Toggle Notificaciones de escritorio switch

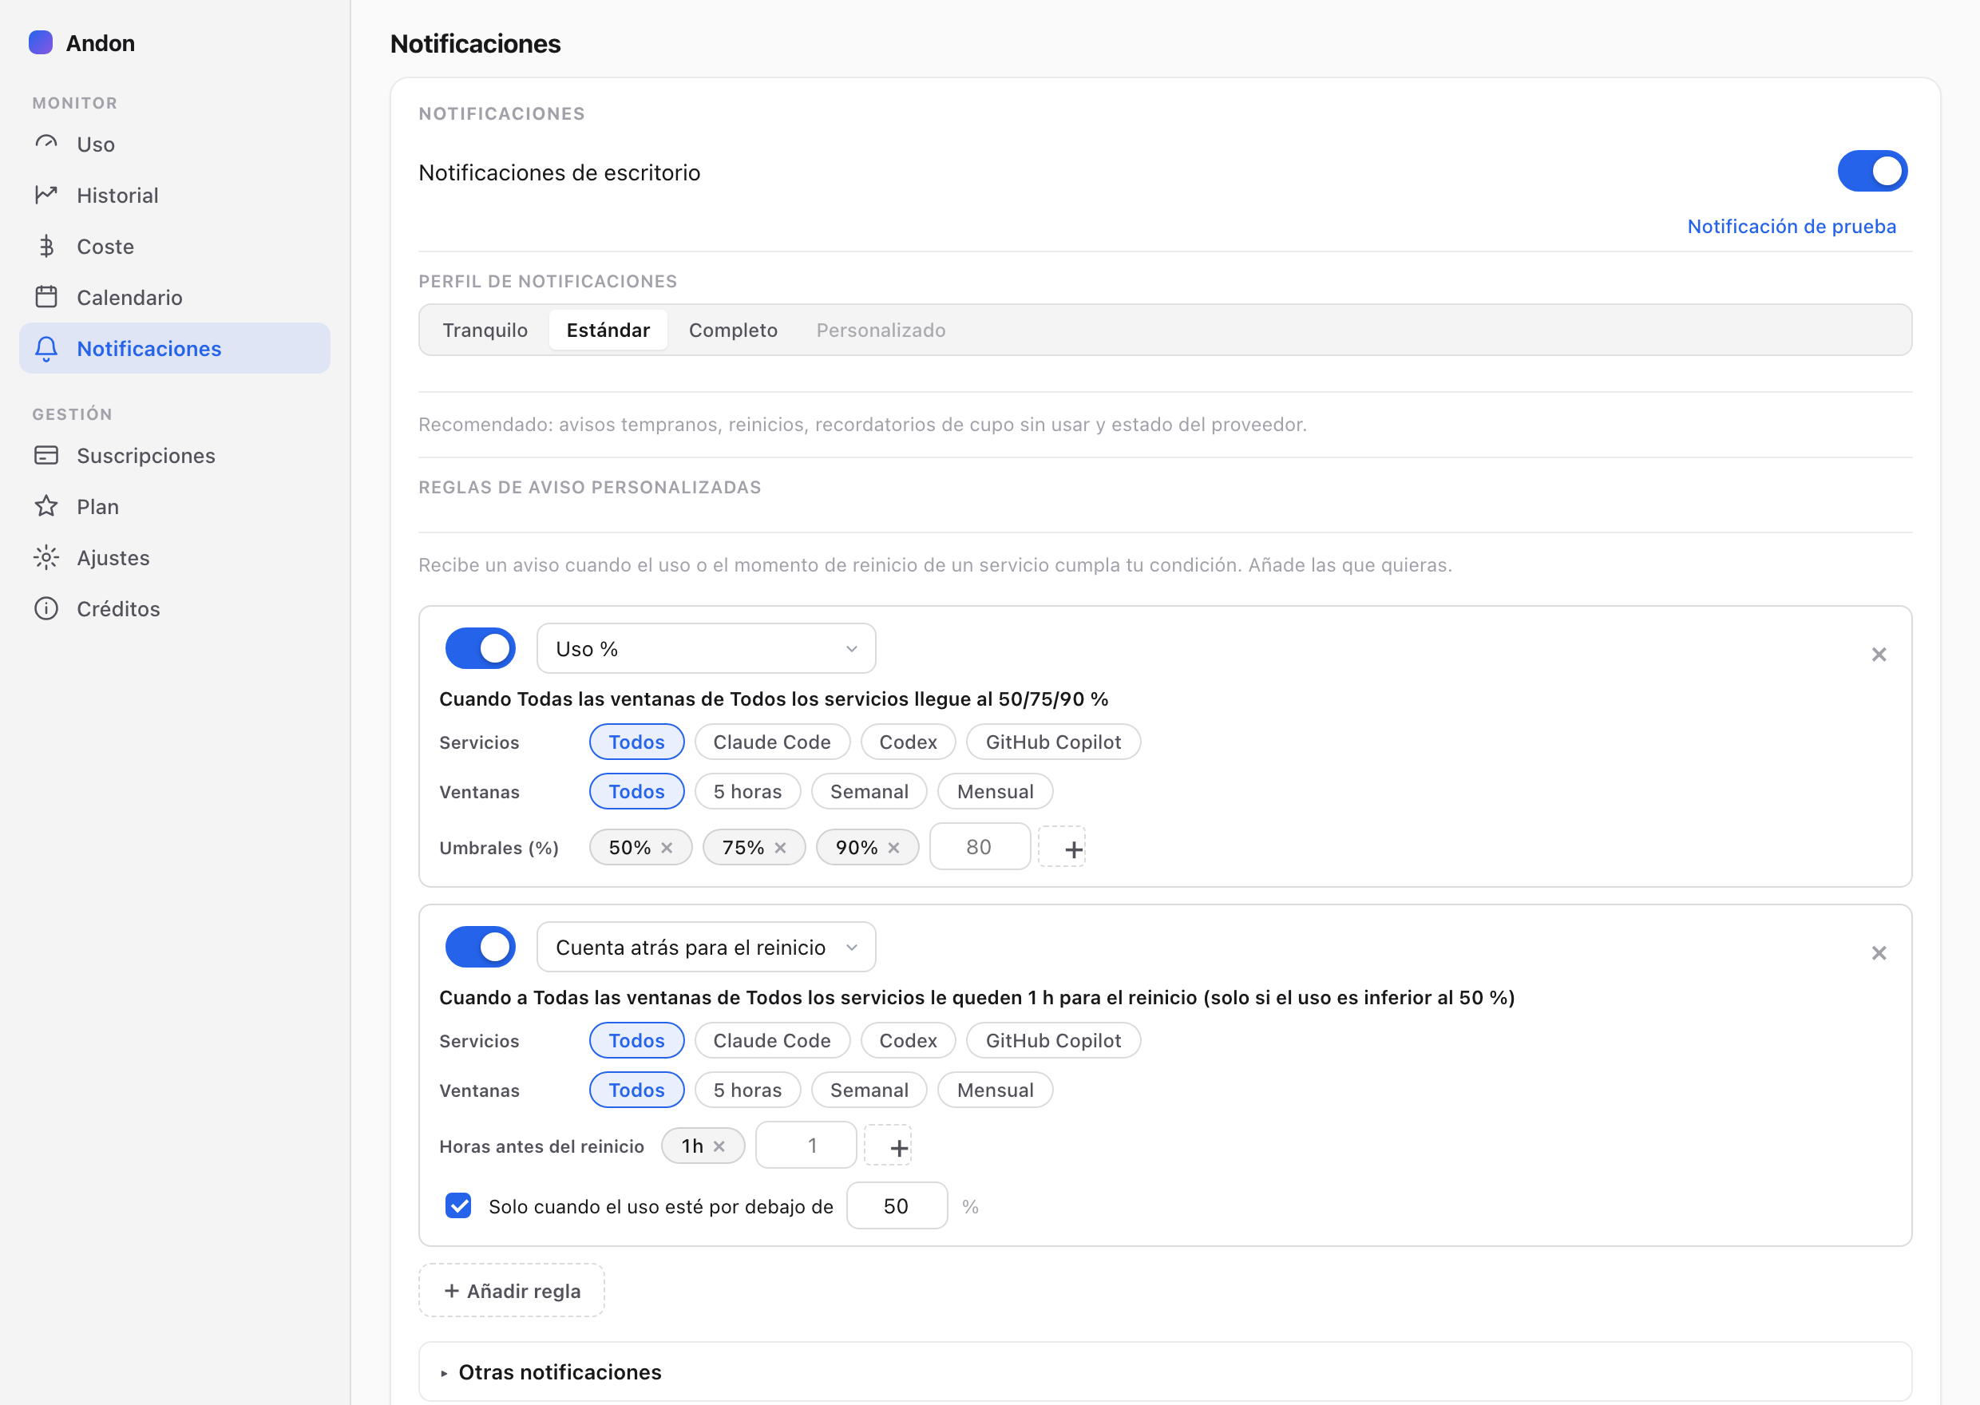[1872, 172]
